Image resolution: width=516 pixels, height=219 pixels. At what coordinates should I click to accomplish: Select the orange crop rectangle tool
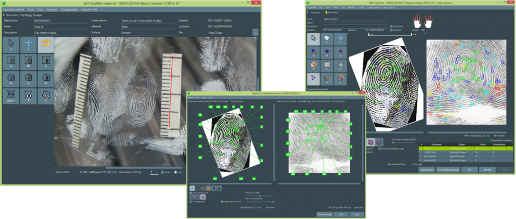46,45
